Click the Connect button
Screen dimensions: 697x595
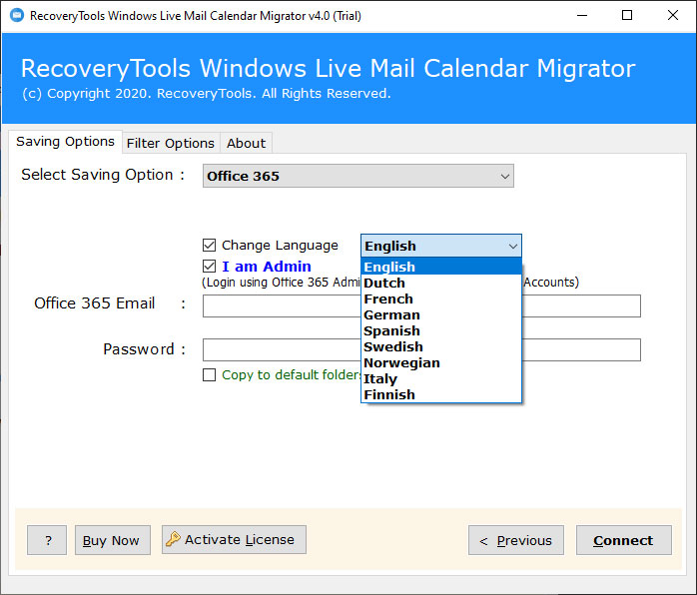tap(624, 540)
